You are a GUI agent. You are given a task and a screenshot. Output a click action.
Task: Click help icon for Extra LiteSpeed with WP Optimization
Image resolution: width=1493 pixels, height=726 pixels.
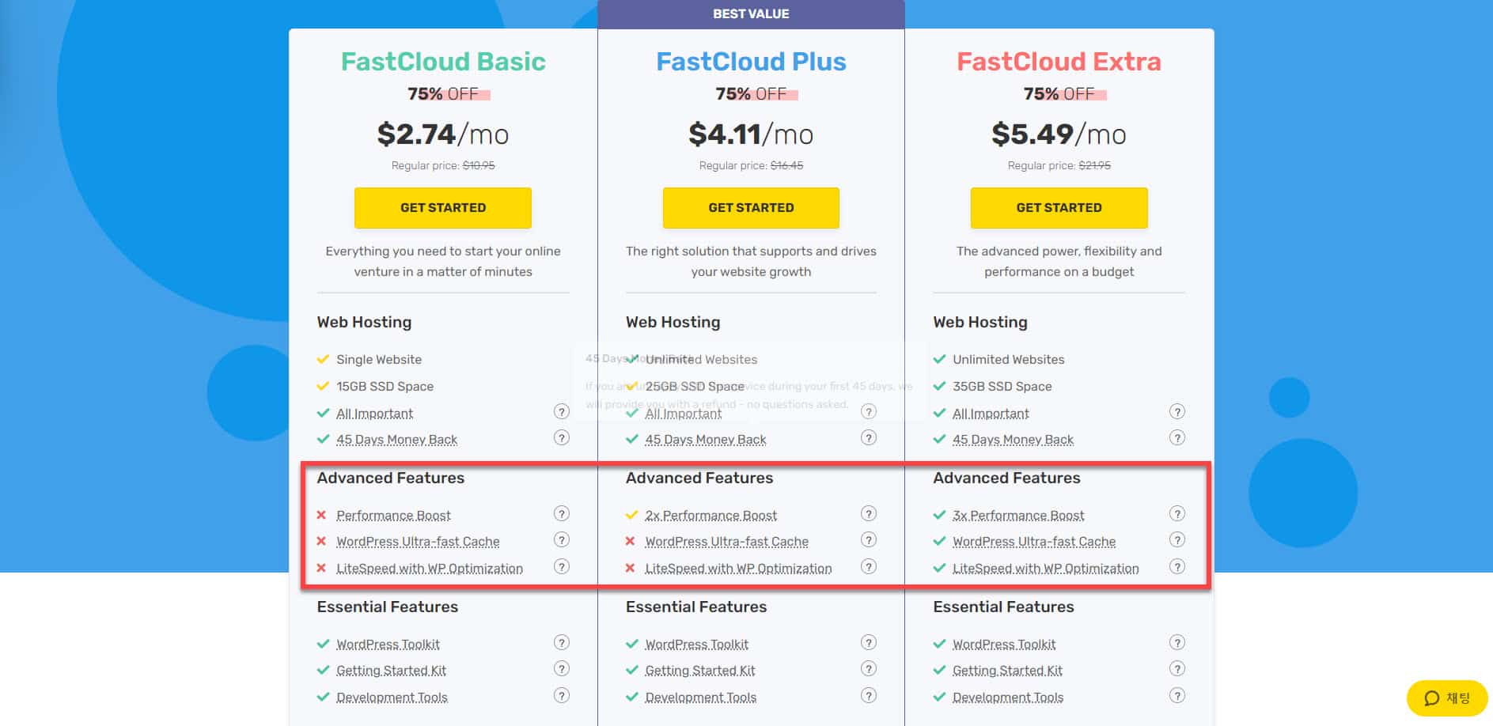pyautogui.click(x=1177, y=566)
